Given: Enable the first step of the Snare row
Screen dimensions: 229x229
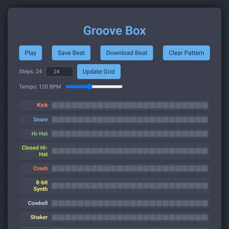Looking at the screenshot, I should (x=55, y=119).
